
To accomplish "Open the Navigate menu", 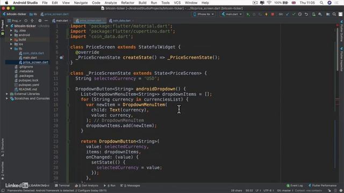I will (81, 3).
